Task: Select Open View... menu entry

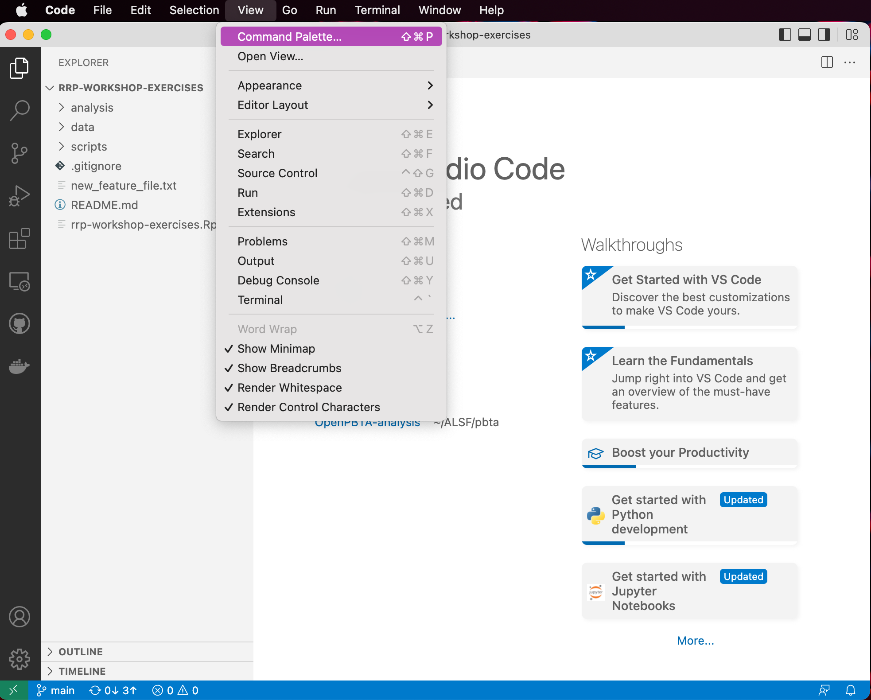Action: click(331, 56)
